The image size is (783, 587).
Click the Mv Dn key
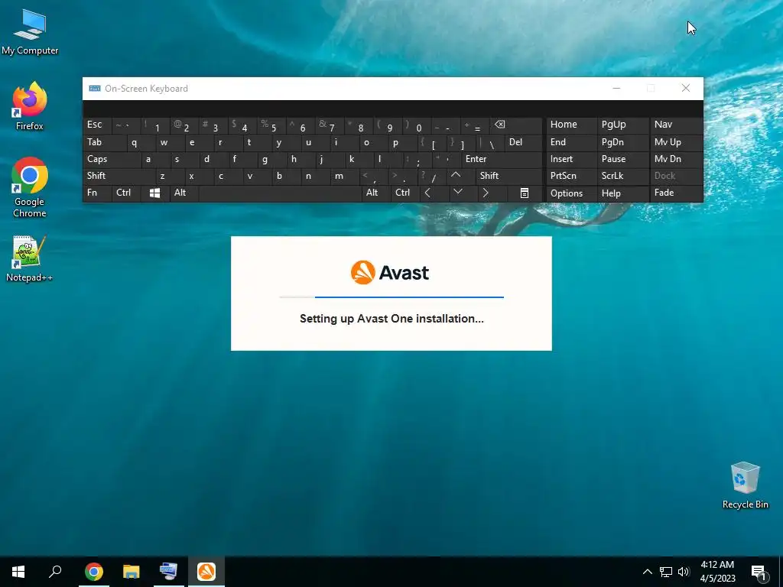[676, 159]
